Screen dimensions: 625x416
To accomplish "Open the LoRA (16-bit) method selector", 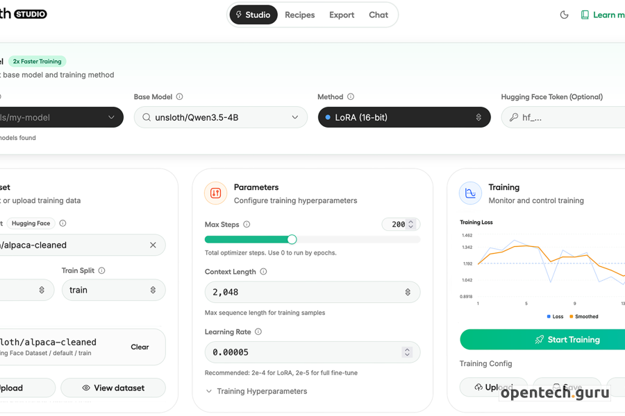I will pyautogui.click(x=403, y=117).
